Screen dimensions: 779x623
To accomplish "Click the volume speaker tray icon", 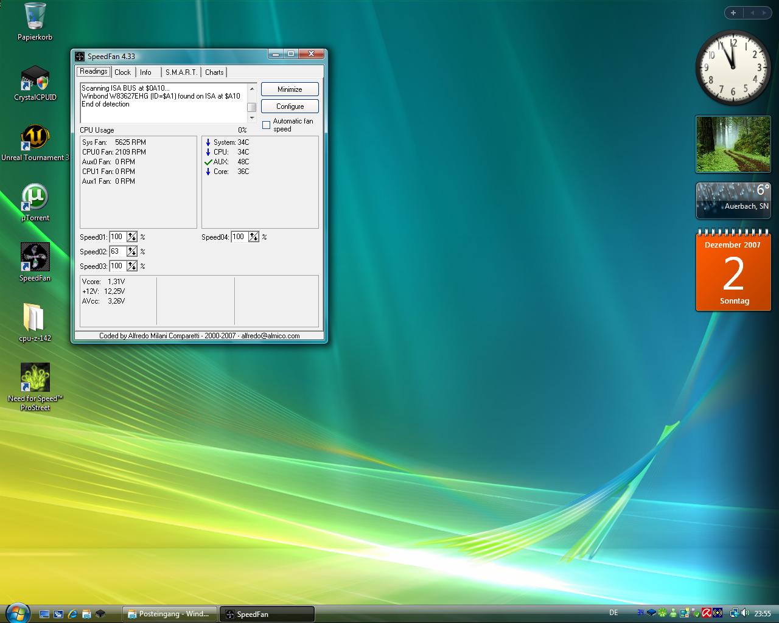I will coord(746,613).
